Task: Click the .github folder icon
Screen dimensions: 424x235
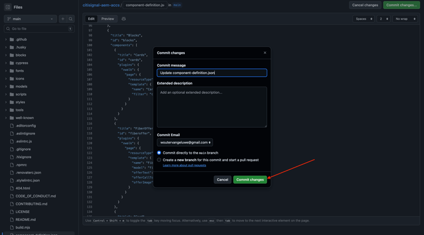Action: pyautogui.click(x=12, y=40)
